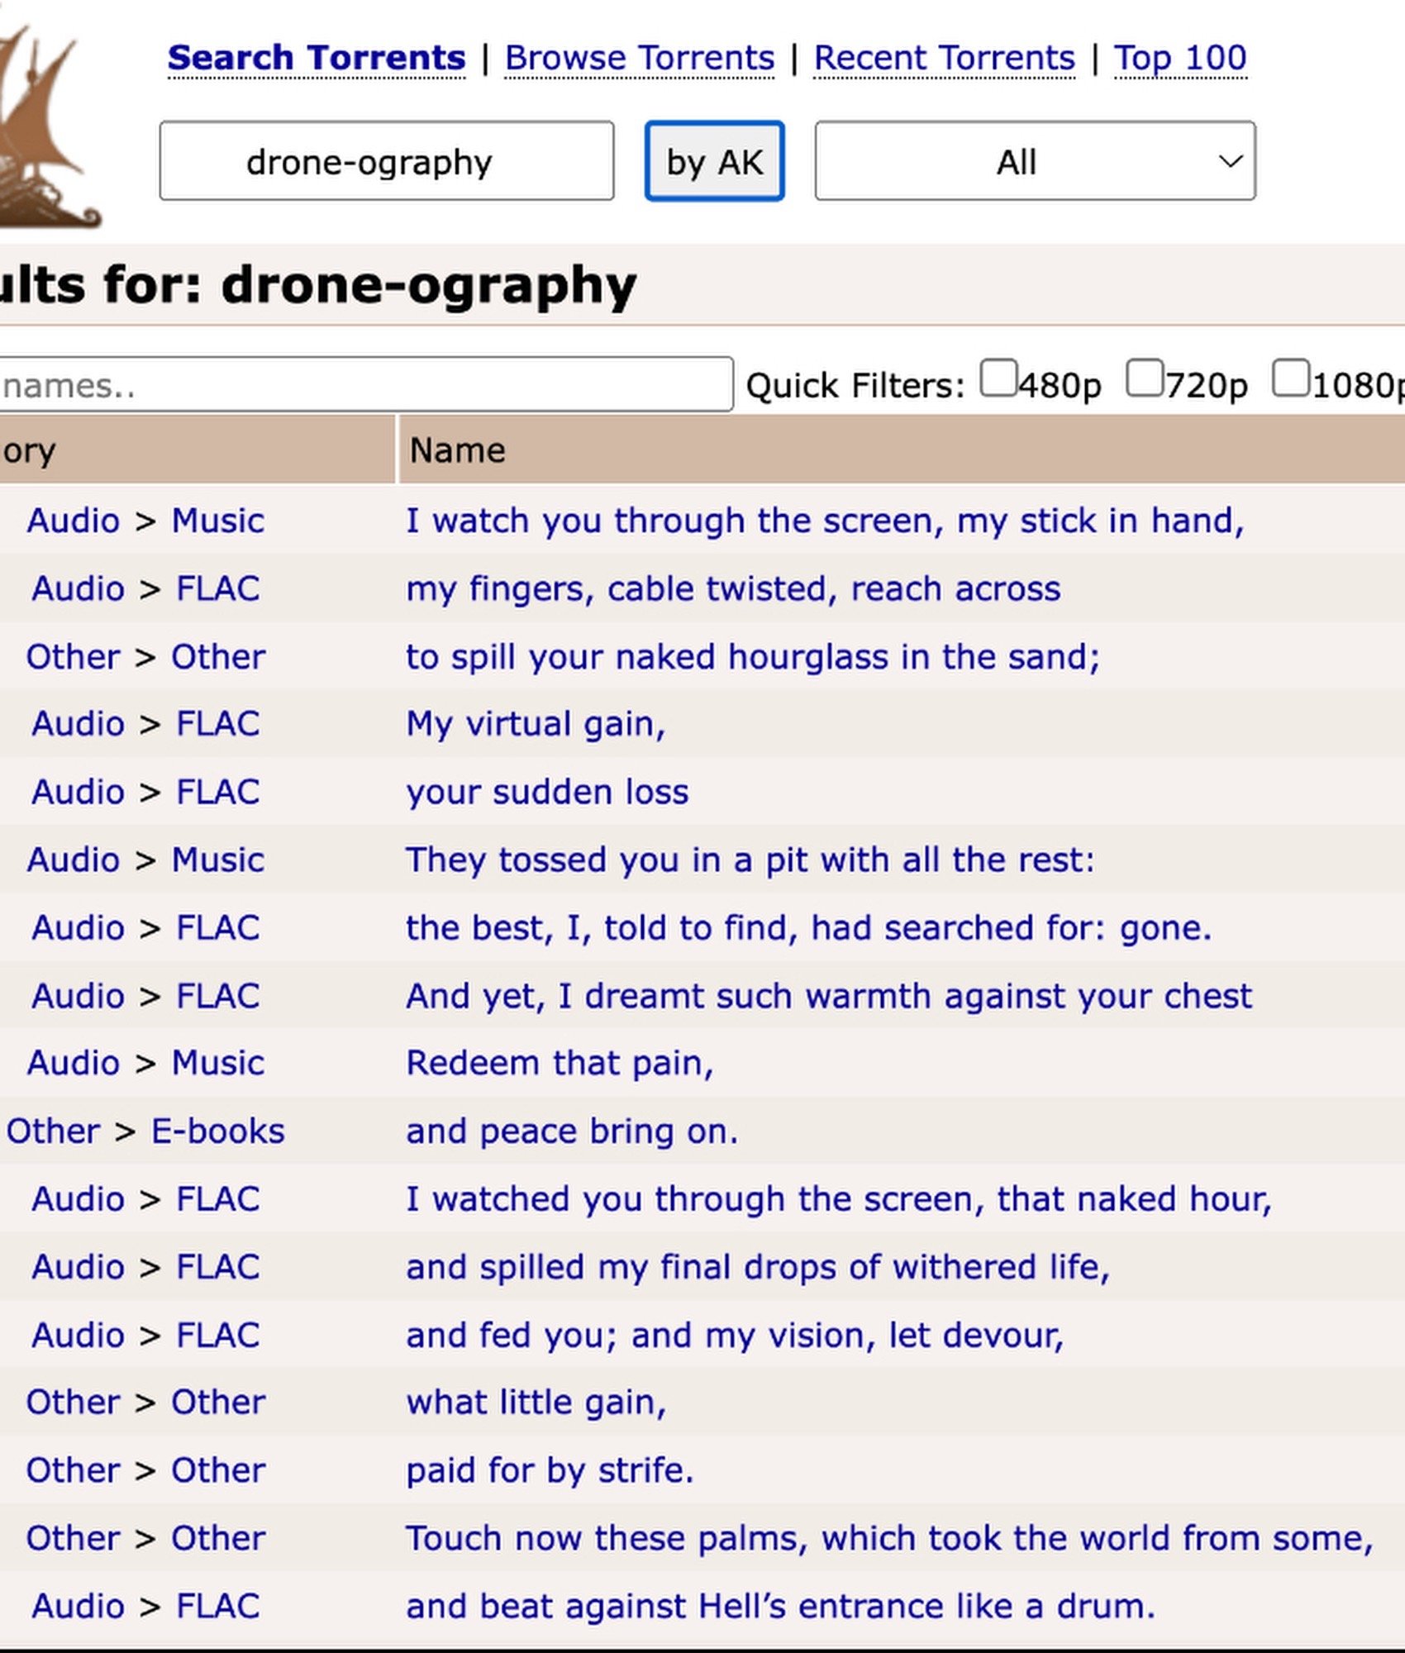The width and height of the screenshot is (1405, 1653).
Task: Focus the search box containing drone-ography
Action: tap(387, 161)
